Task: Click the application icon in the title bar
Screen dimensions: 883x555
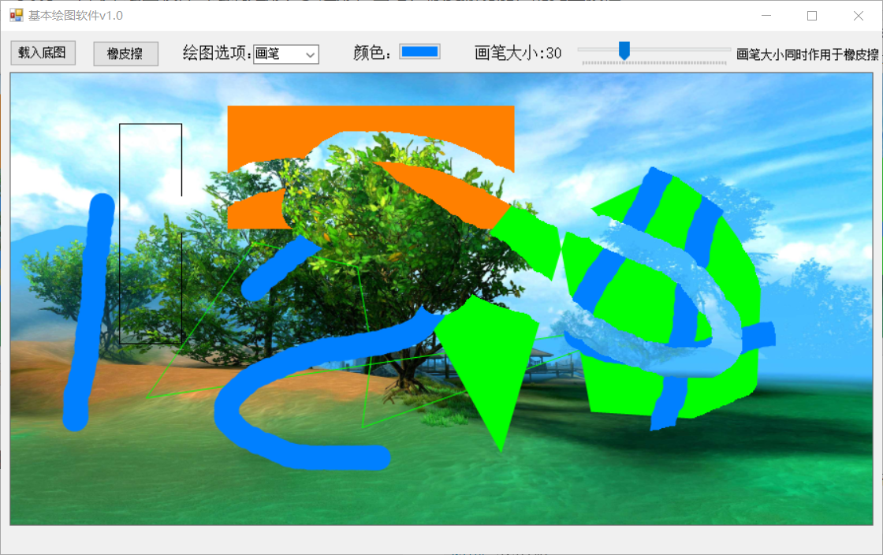Action: click(x=15, y=16)
